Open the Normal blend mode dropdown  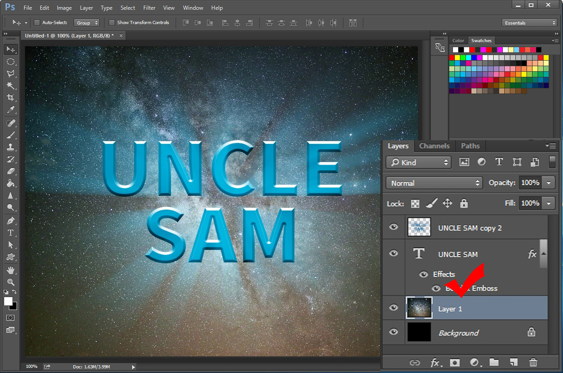434,183
